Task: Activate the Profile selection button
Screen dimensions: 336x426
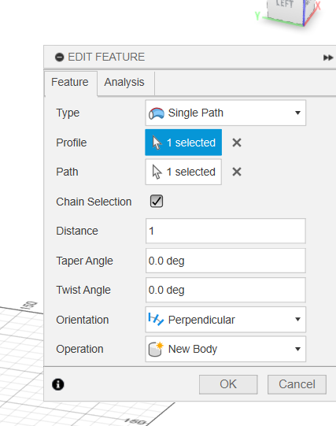Action: coord(183,143)
